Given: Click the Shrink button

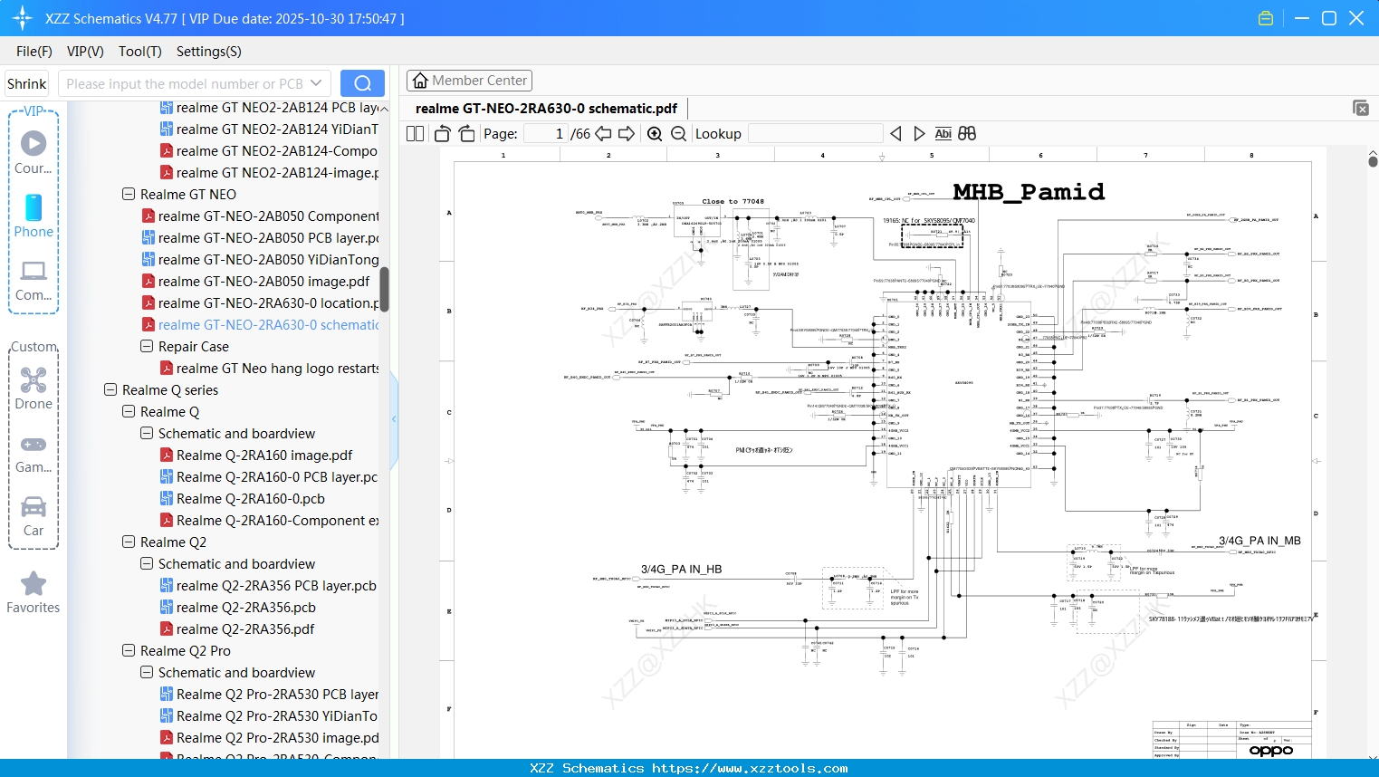Looking at the screenshot, I should pyautogui.click(x=26, y=82).
